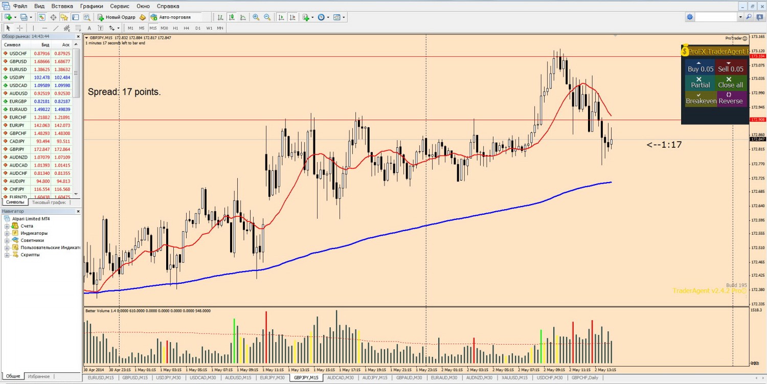Toggle the Navigator star-folder icon

tap(64, 17)
